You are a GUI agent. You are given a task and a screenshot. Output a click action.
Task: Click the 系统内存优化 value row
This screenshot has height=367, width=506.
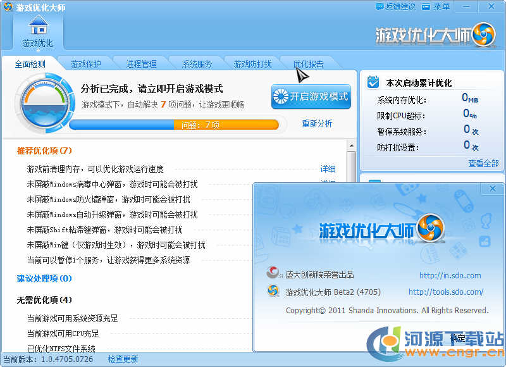[x=428, y=100]
